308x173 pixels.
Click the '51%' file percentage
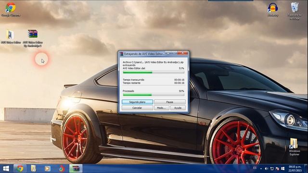point(181,68)
